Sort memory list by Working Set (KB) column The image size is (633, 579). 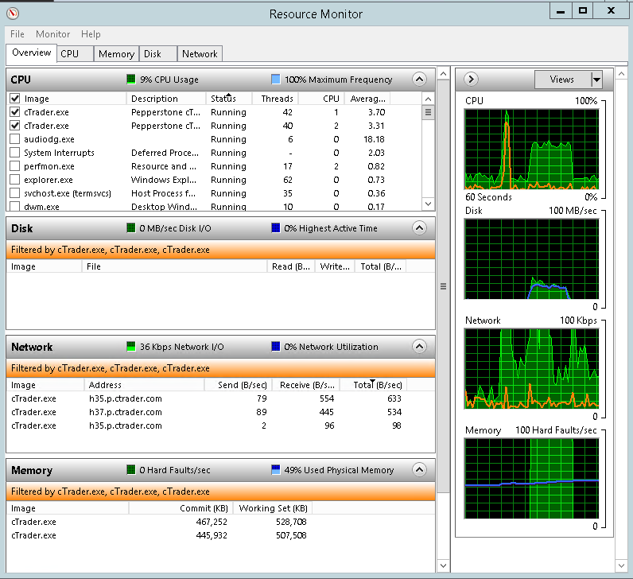(x=273, y=508)
